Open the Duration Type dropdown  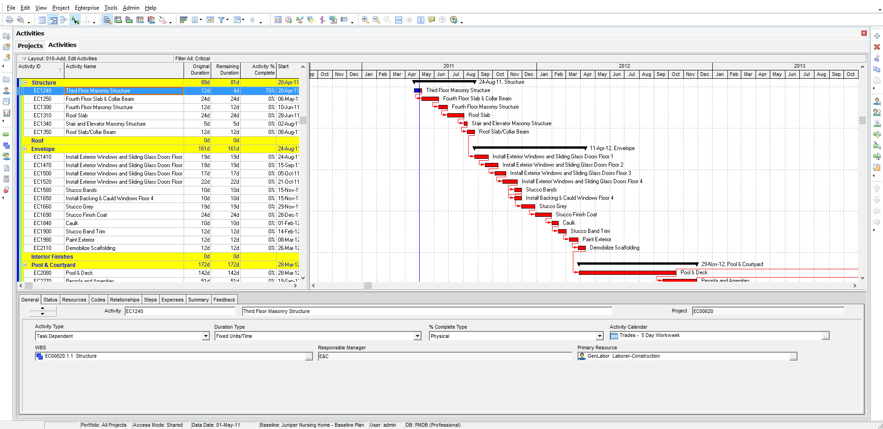pos(417,336)
